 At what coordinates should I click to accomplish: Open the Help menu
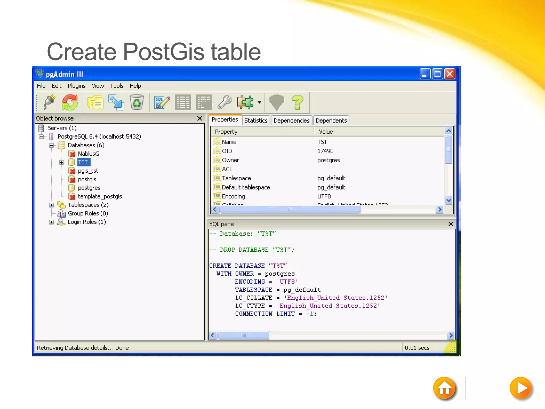[135, 86]
